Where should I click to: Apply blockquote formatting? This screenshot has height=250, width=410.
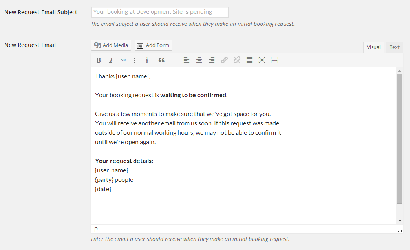pos(161,60)
